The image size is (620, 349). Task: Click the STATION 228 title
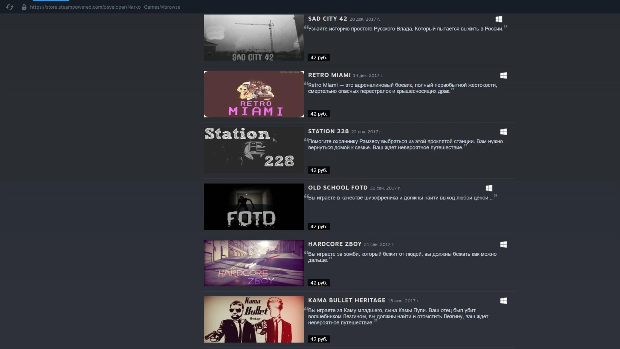point(328,131)
